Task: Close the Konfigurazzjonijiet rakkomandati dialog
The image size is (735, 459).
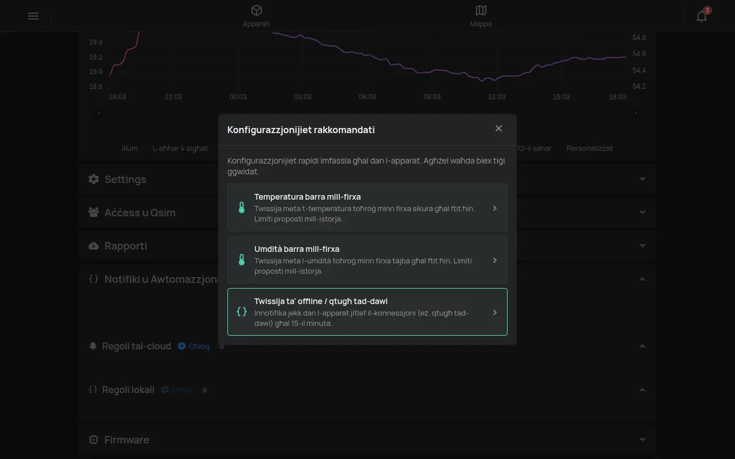Action: 498,129
